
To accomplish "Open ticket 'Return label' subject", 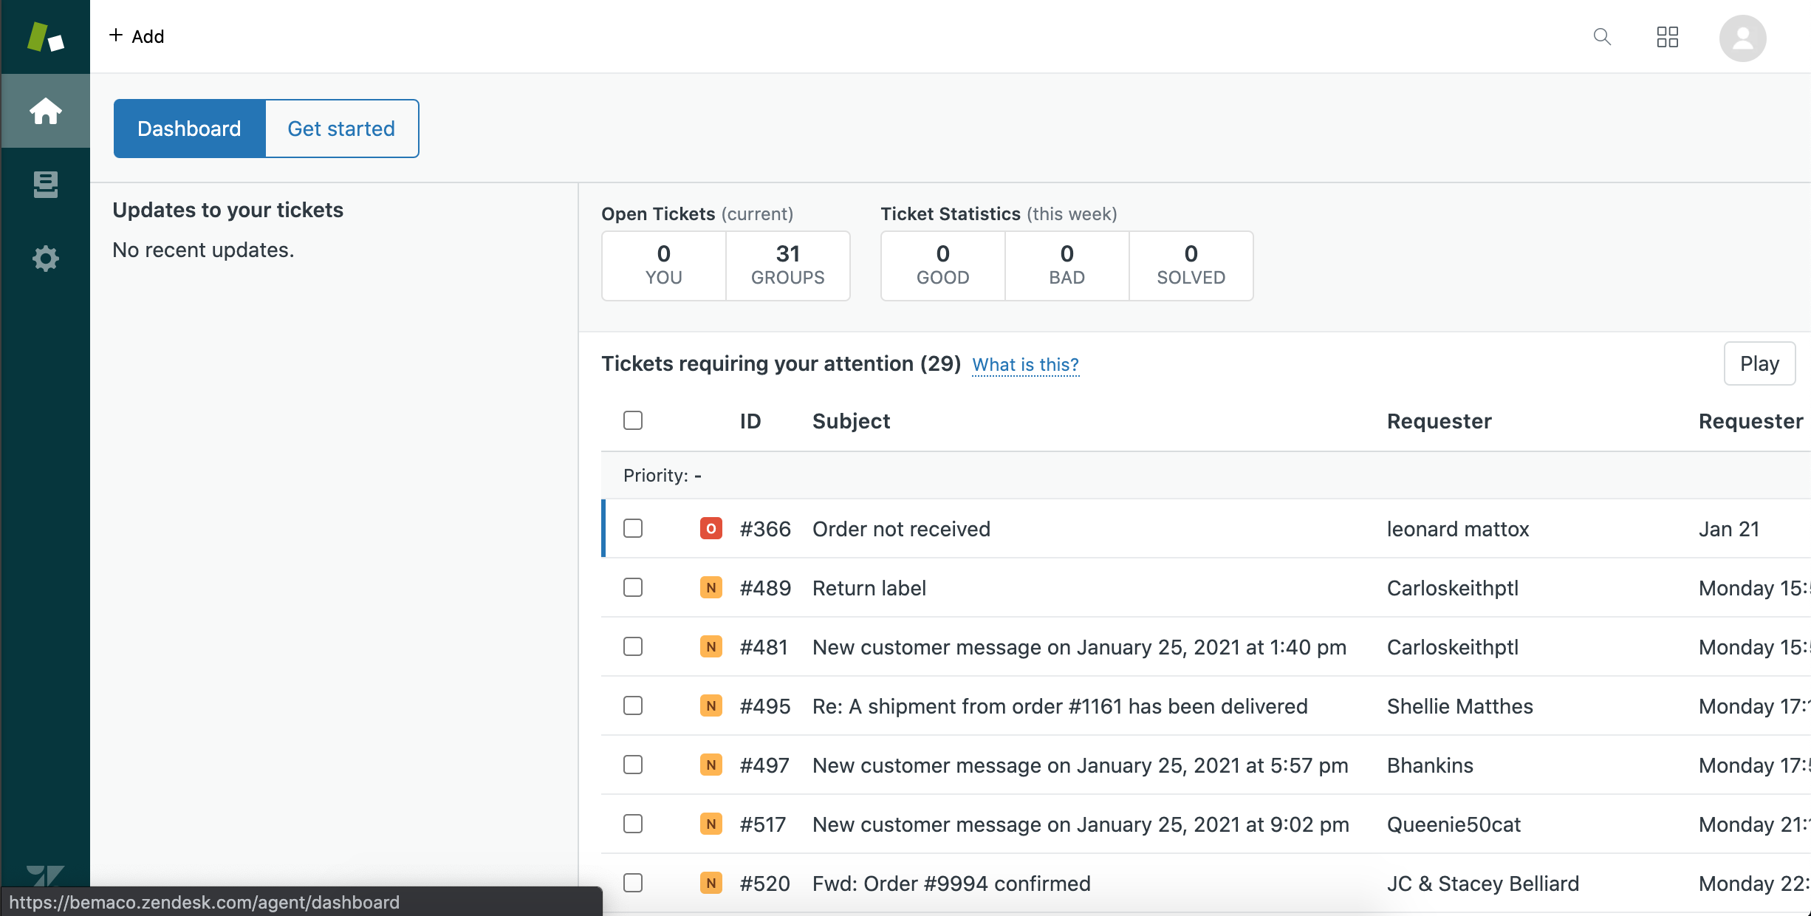I will (869, 588).
